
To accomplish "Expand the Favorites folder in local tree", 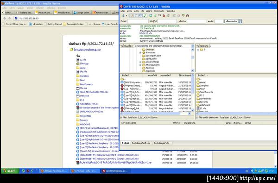I will coord(140,53).
